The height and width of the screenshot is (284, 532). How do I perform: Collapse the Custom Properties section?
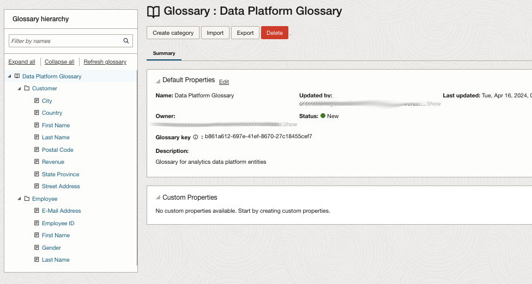coord(158,197)
